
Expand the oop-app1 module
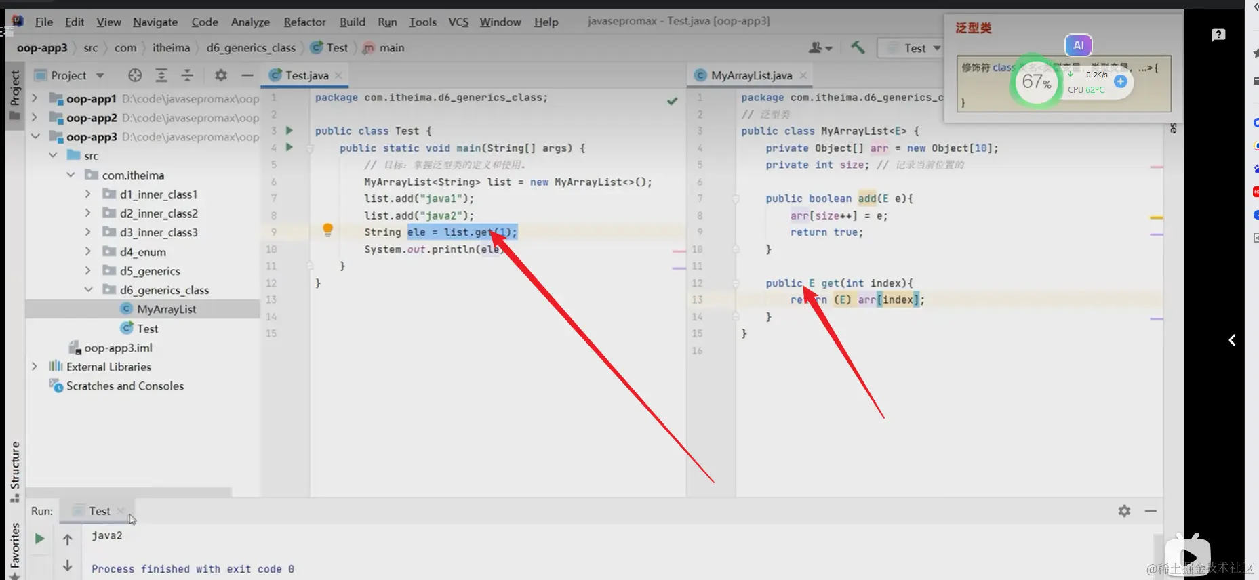click(x=34, y=98)
